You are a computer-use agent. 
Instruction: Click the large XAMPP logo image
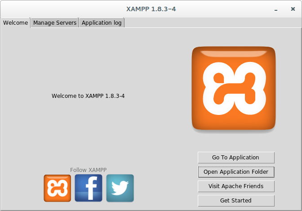pos(233,88)
